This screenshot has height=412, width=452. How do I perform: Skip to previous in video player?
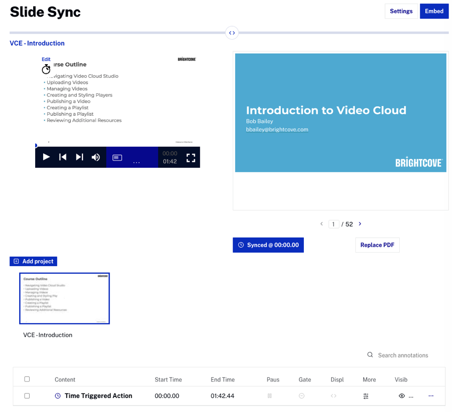[x=63, y=157]
